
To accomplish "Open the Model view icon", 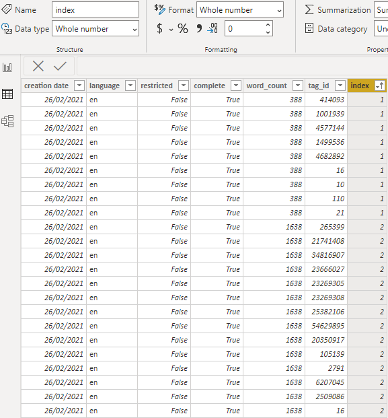I will click(x=7, y=121).
